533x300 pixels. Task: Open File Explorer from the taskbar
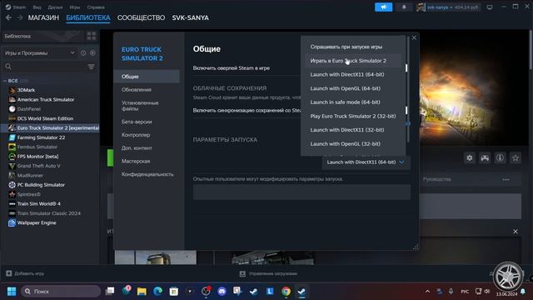click(x=142, y=292)
